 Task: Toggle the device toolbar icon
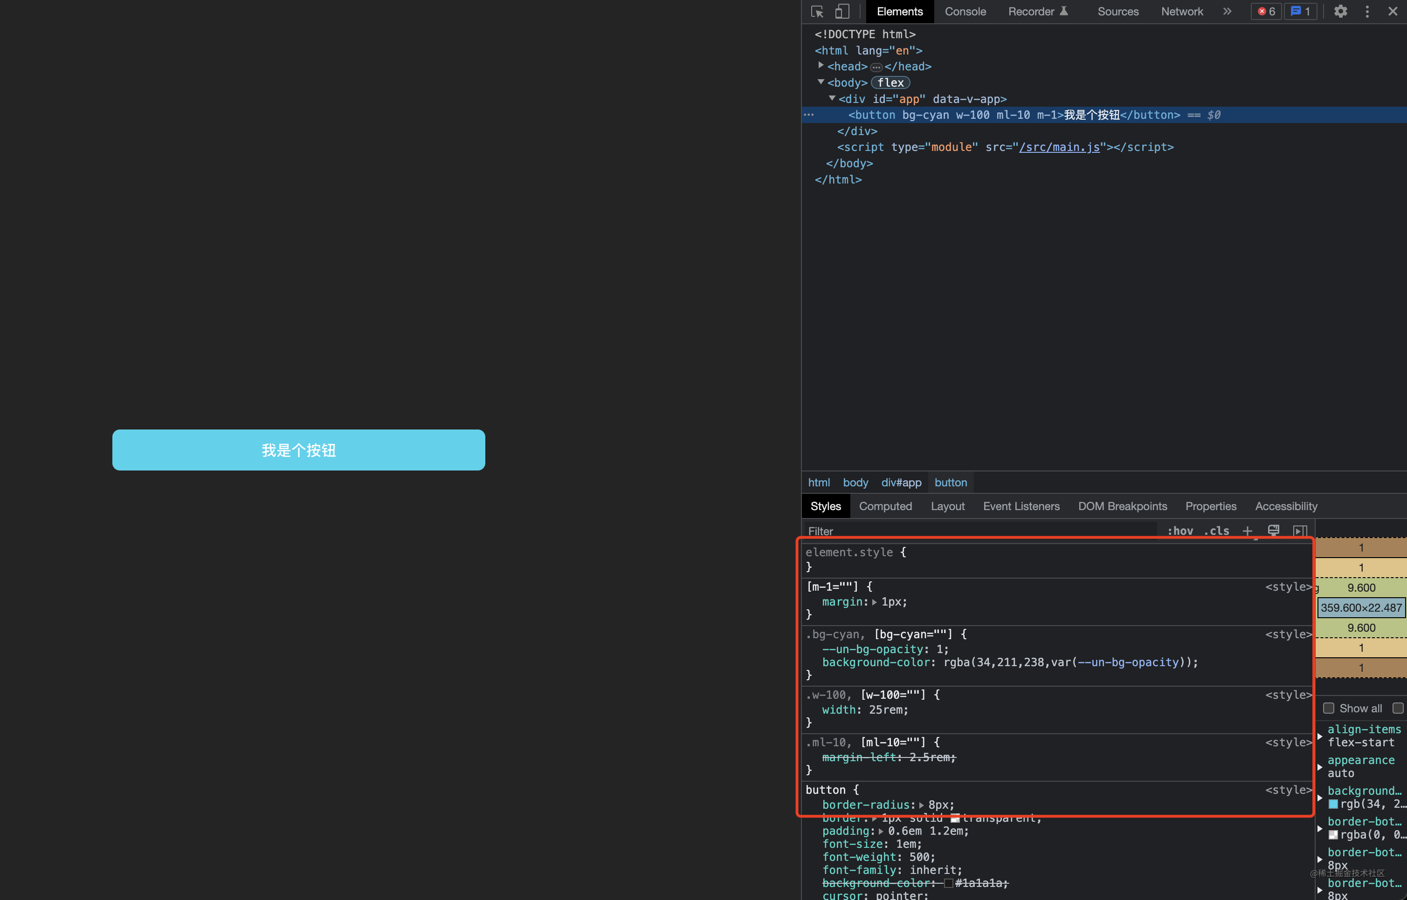coord(842,12)
